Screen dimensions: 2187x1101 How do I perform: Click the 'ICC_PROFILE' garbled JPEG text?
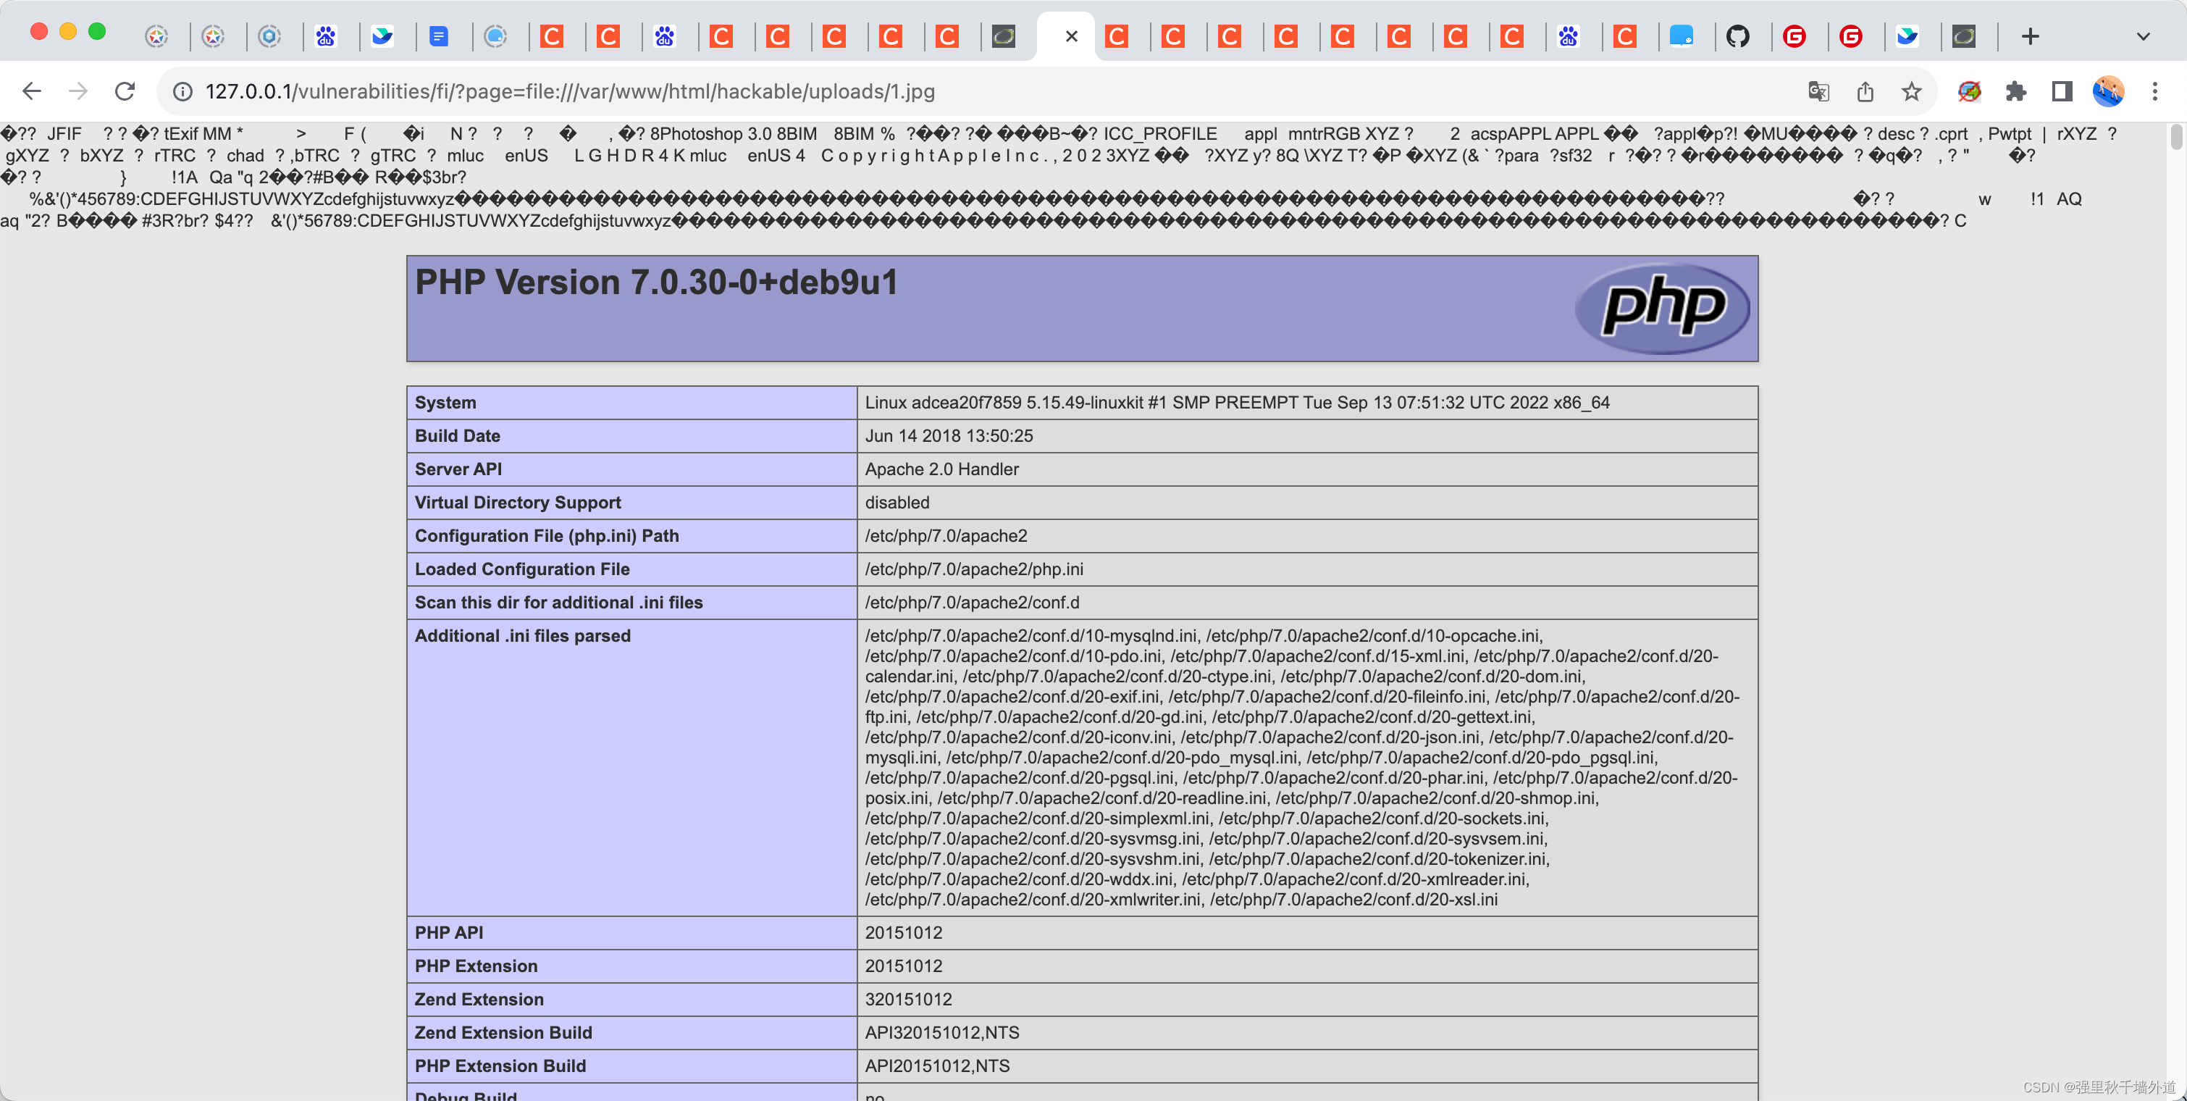tap(1159, 134)
